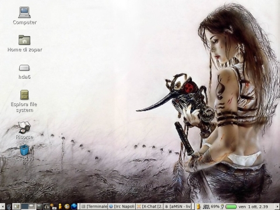
Task: Switch to the second workspace
Action: pyautogui.click(x=32, y=206)
